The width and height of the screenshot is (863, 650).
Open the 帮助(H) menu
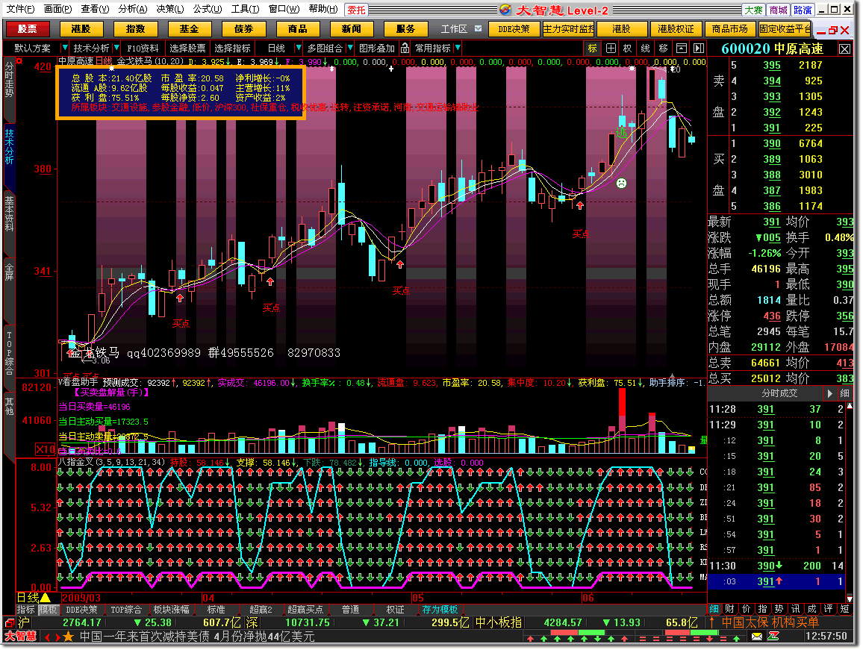point(323,10)
